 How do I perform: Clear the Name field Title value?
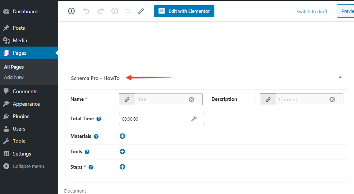point(191,99)
